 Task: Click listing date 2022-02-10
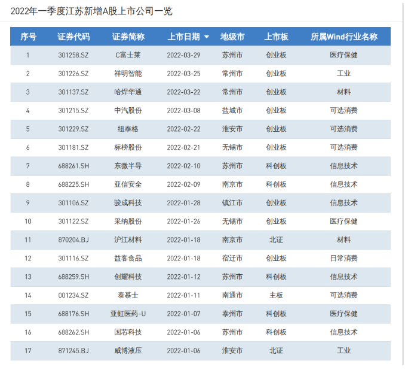(183, 166)
